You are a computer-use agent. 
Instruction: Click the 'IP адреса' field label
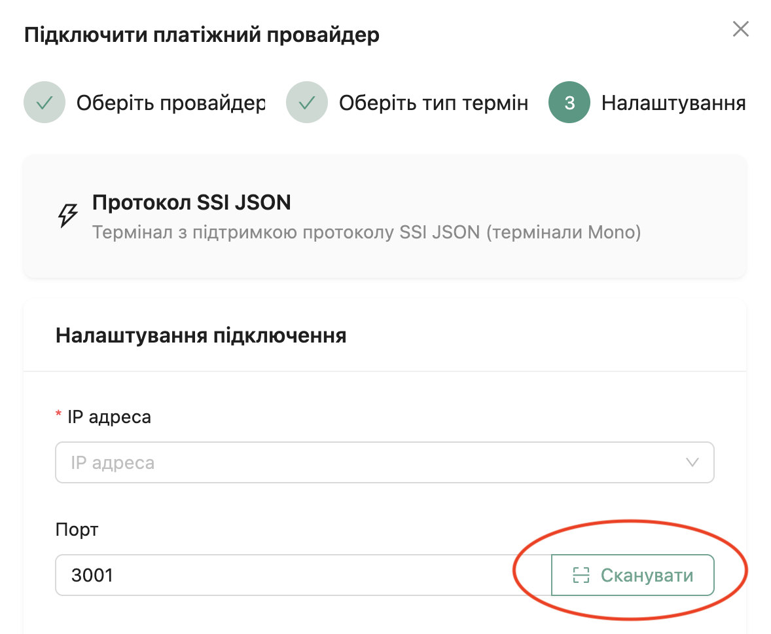pos(109,417)
